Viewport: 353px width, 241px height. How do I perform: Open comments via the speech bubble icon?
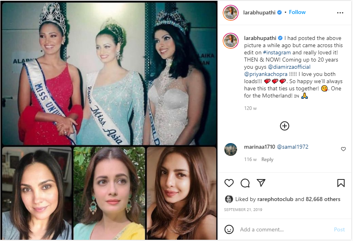[x=245, y=183]
